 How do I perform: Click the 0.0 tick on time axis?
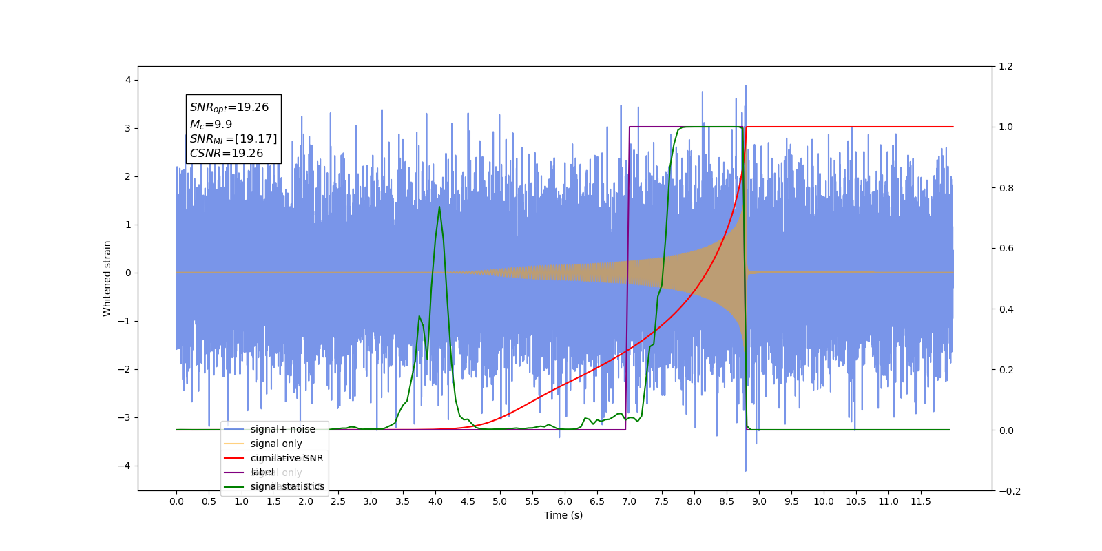coord(176,501)
